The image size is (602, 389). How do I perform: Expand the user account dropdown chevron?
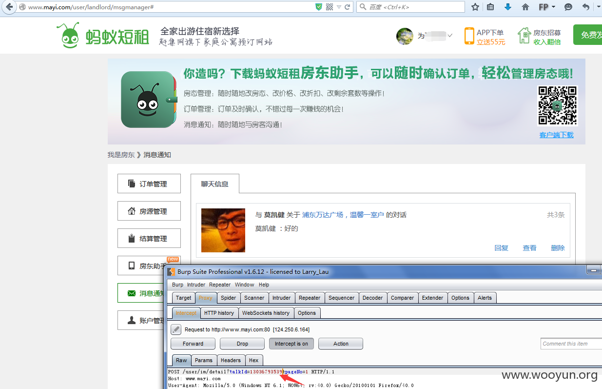coord(449,36)
